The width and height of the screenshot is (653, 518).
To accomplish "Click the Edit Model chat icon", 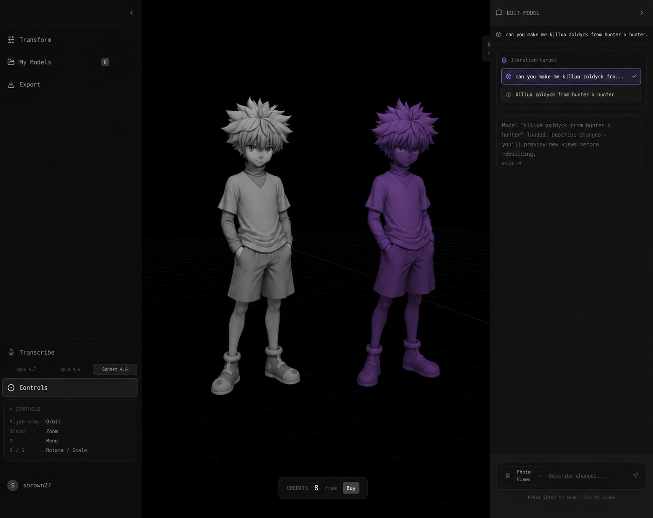I will 499,13.
